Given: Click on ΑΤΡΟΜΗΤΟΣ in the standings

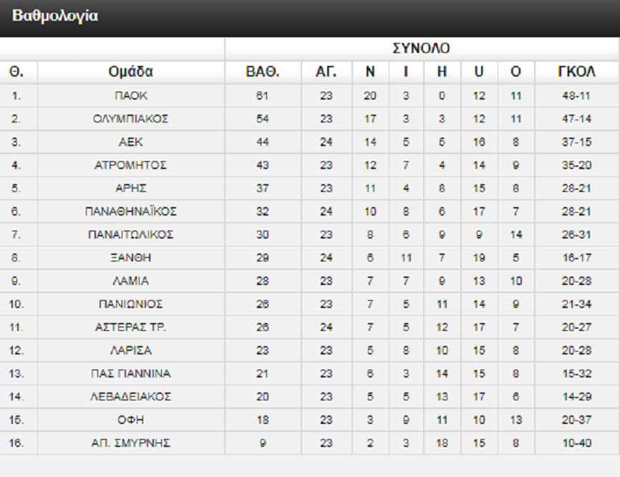Looking at the screenshot, I should click(x=131, y=165).
